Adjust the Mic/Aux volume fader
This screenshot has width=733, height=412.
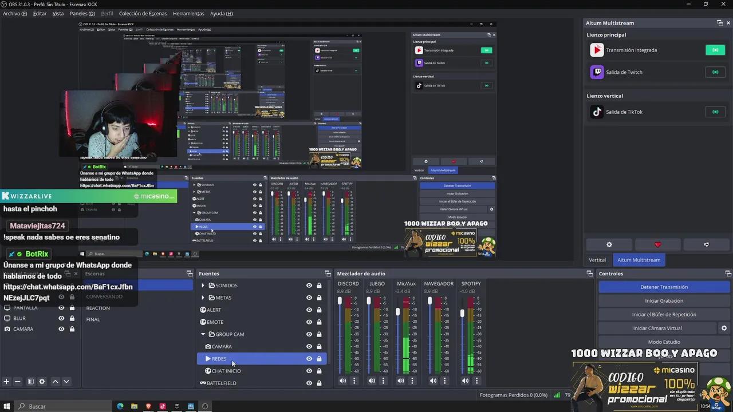[x=398, y=312]
